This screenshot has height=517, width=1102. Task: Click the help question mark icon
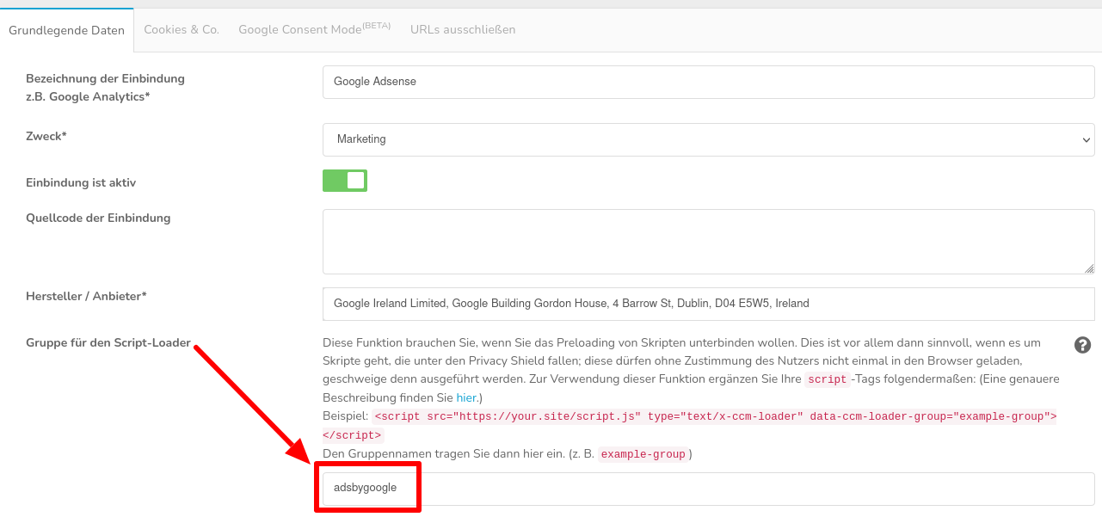1083,345
